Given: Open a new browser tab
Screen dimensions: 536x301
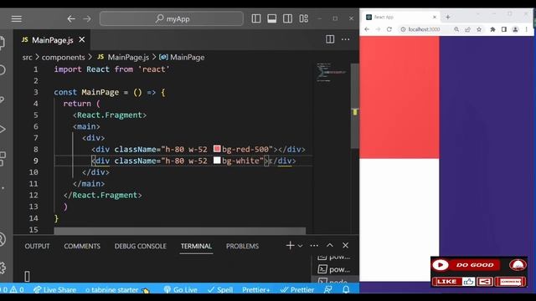Looking at the screenshot, I should pyautogui.click(x=447, y=17).
